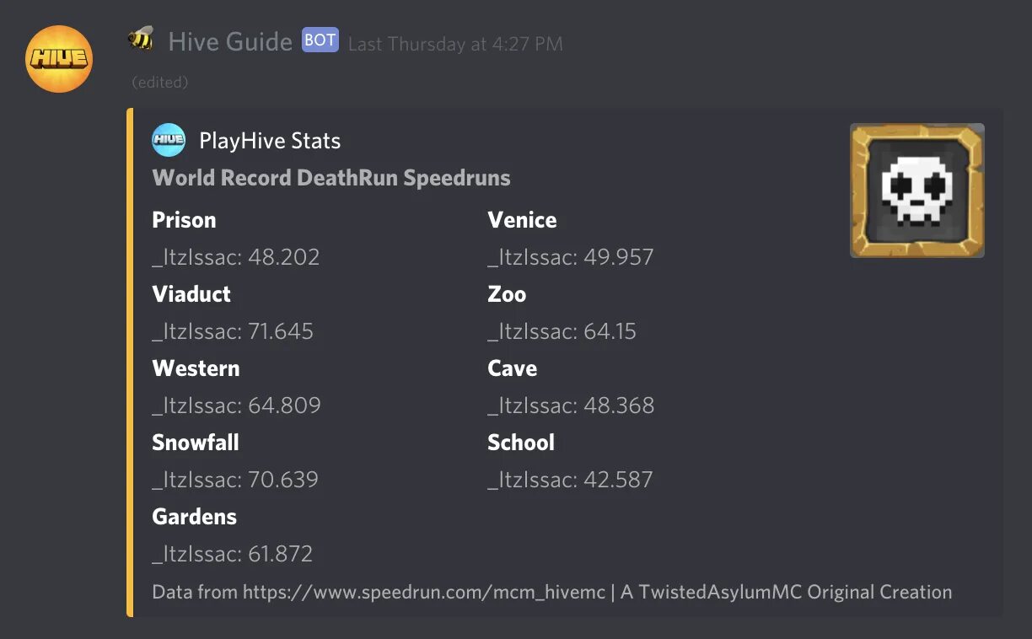Click the PlayHive Stats author name
Screen dimensions: 1032x639
[270, 141]
